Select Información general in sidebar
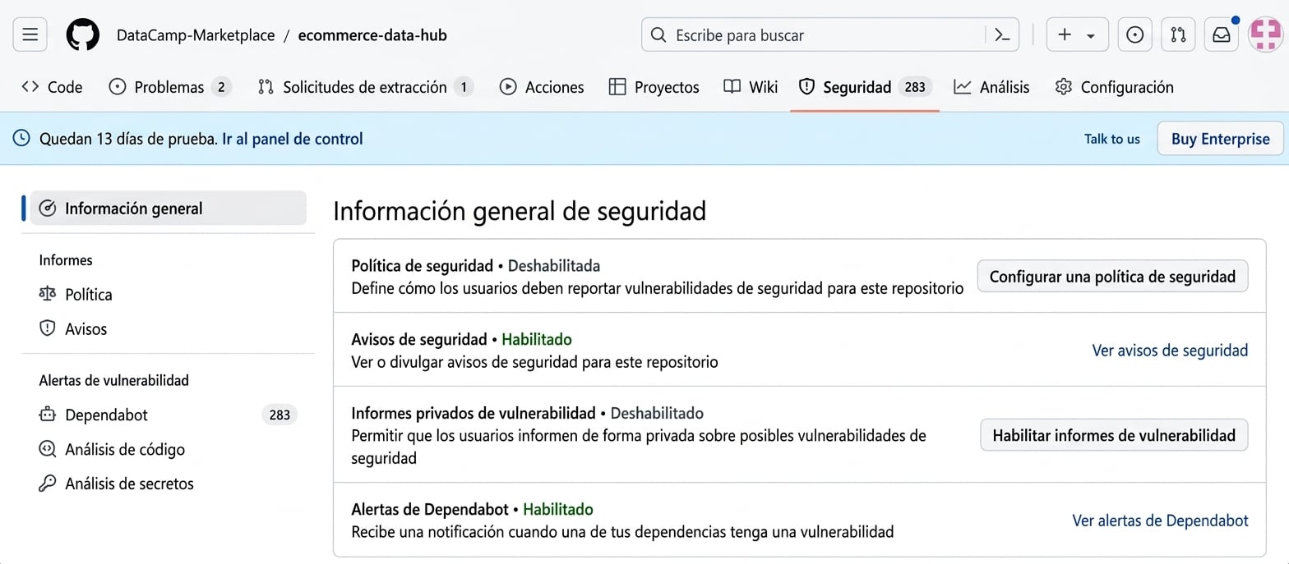This screenshot has height=564, width=1289. pyautogui.click(x=169, y=209)
